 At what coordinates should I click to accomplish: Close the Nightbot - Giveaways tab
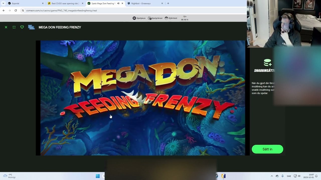click(x=162, y=3)
